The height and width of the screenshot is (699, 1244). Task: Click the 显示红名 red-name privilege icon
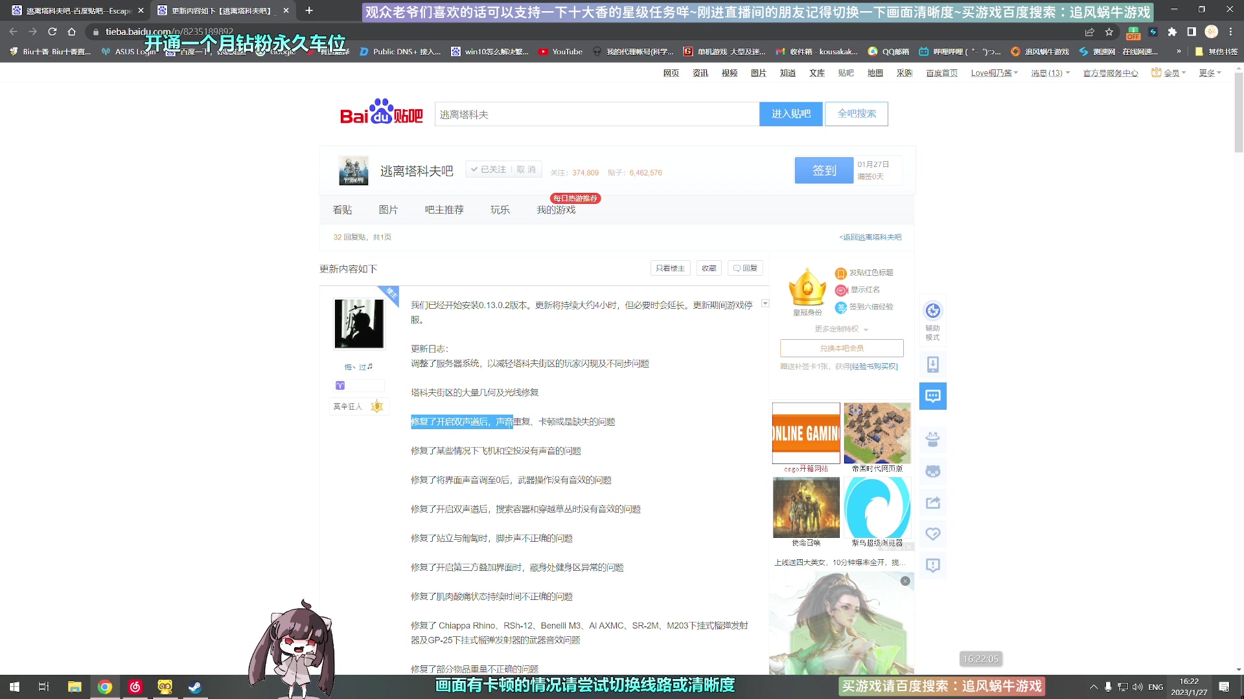[x=840, y=289]
